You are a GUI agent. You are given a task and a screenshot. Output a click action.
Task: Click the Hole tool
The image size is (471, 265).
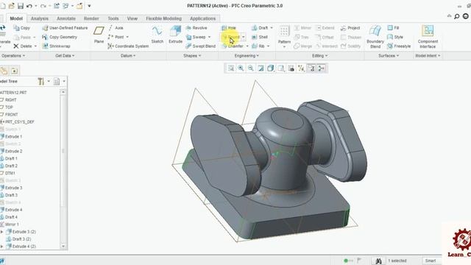pyautogui.click(x=229, y=28)
